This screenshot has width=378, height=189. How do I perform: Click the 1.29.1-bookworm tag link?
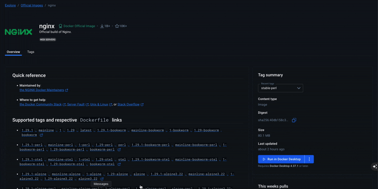click(112, 131)
